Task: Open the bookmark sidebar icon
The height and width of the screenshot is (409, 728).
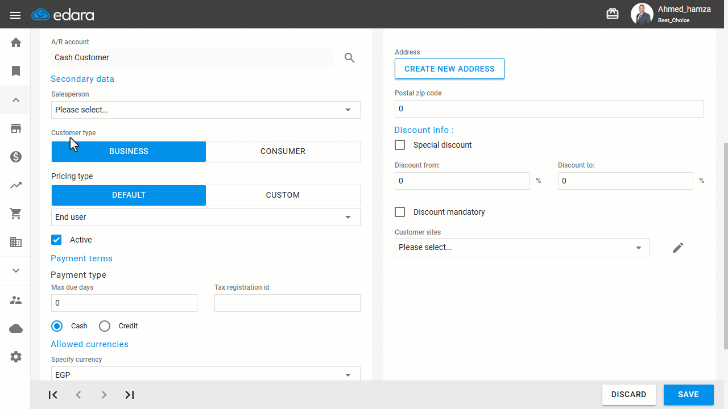Action: [x=16, y=71]
